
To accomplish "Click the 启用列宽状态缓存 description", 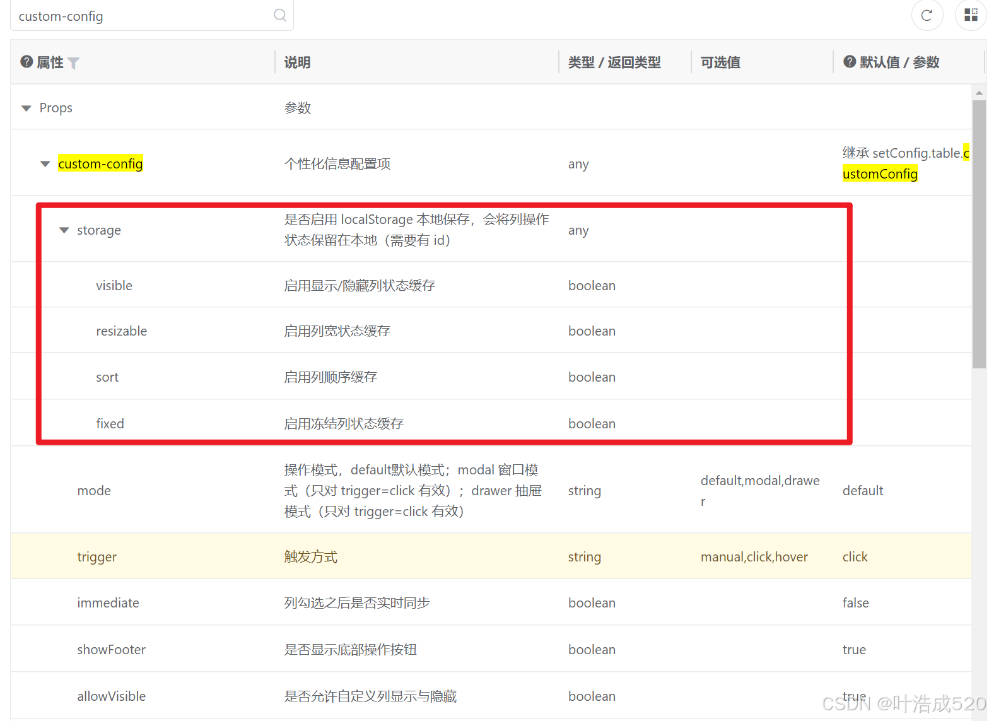I will [337, 331].
